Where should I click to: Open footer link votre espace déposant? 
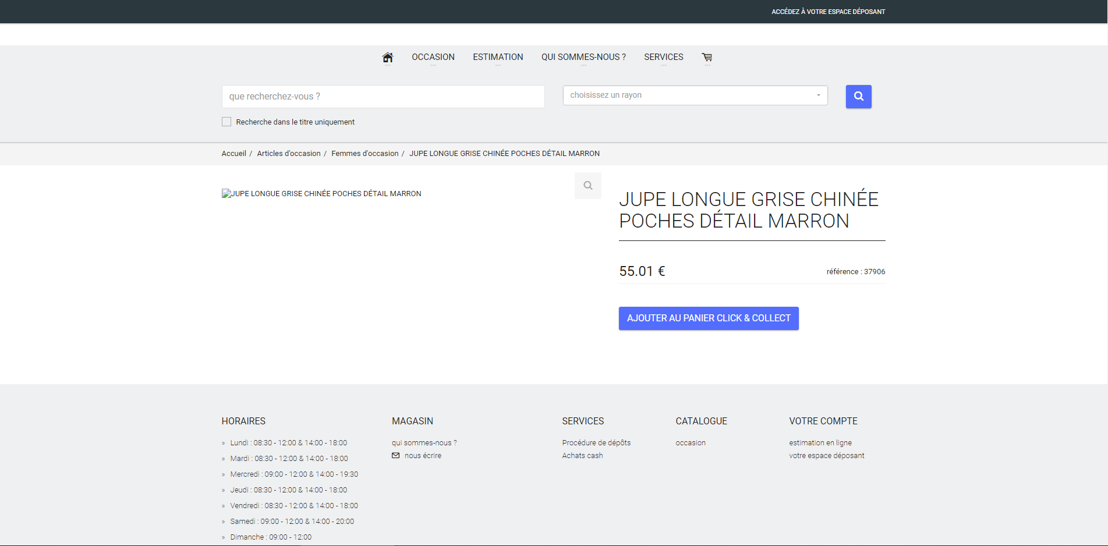(827, 456)
